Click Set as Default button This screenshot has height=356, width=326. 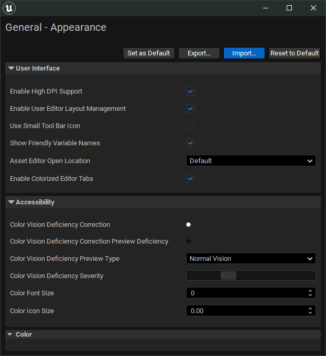148,53
